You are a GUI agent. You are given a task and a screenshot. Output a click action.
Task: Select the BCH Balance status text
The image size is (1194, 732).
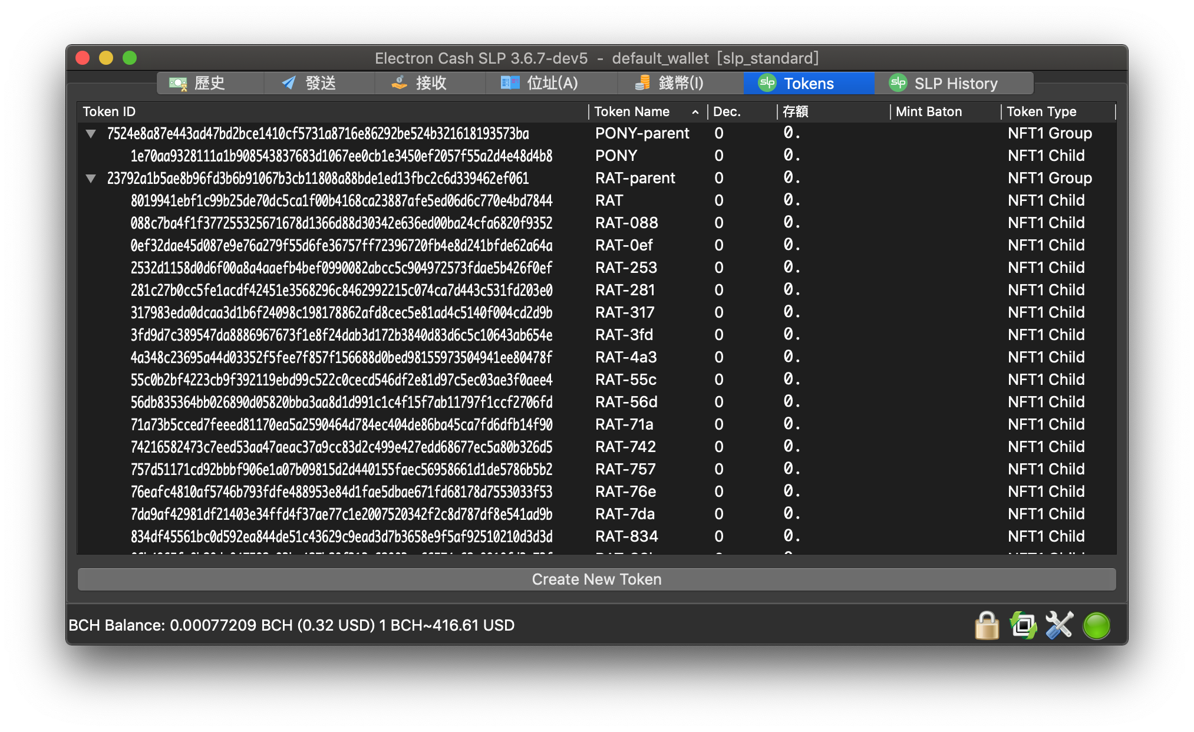pos(292,625)
